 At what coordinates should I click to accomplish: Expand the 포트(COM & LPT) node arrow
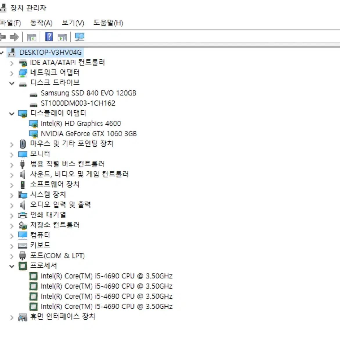(12, 256)
